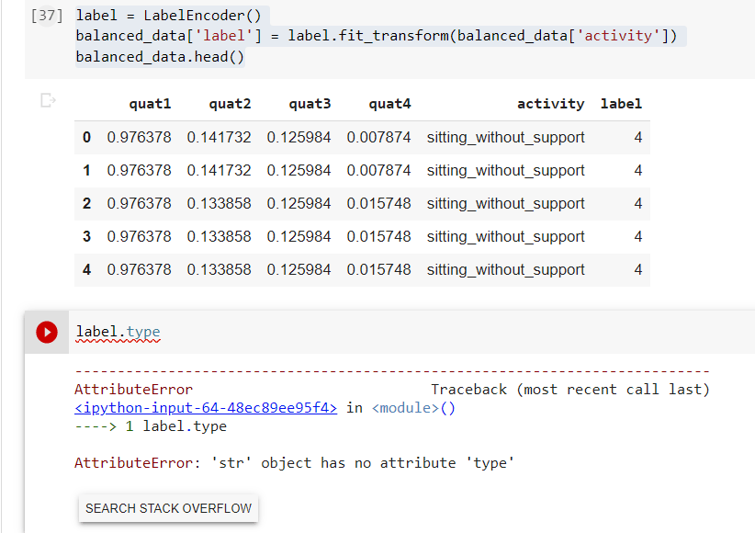This screenshot has width=755, height=533.
Task: Select the activity column header
Action: (x=550, y=103)
